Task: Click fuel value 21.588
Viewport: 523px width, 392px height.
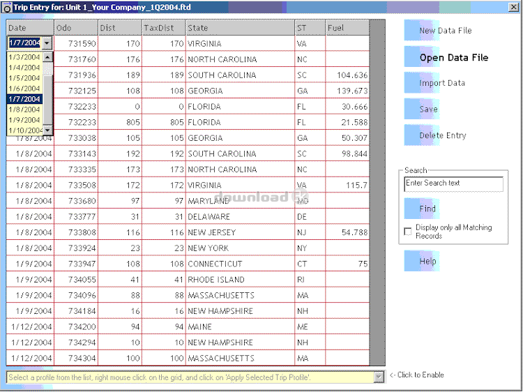Action: click(347, 122)
